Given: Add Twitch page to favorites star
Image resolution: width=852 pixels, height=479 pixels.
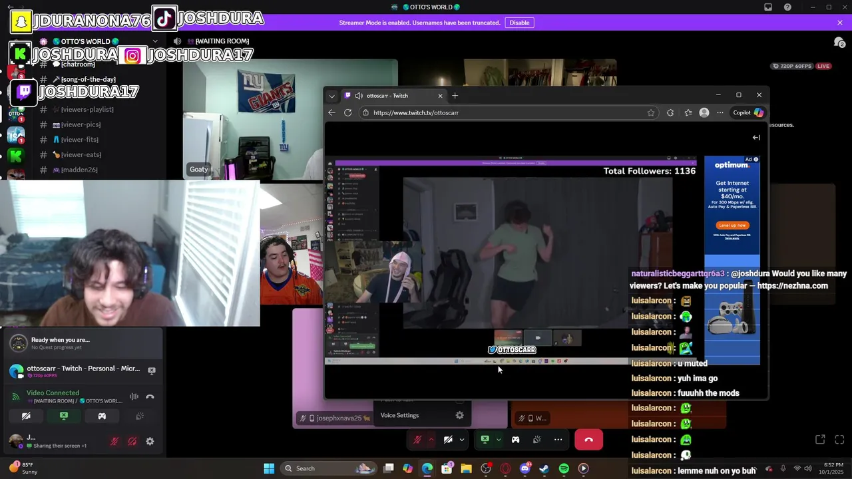Looking at the screenshot, I should point(651,112).
